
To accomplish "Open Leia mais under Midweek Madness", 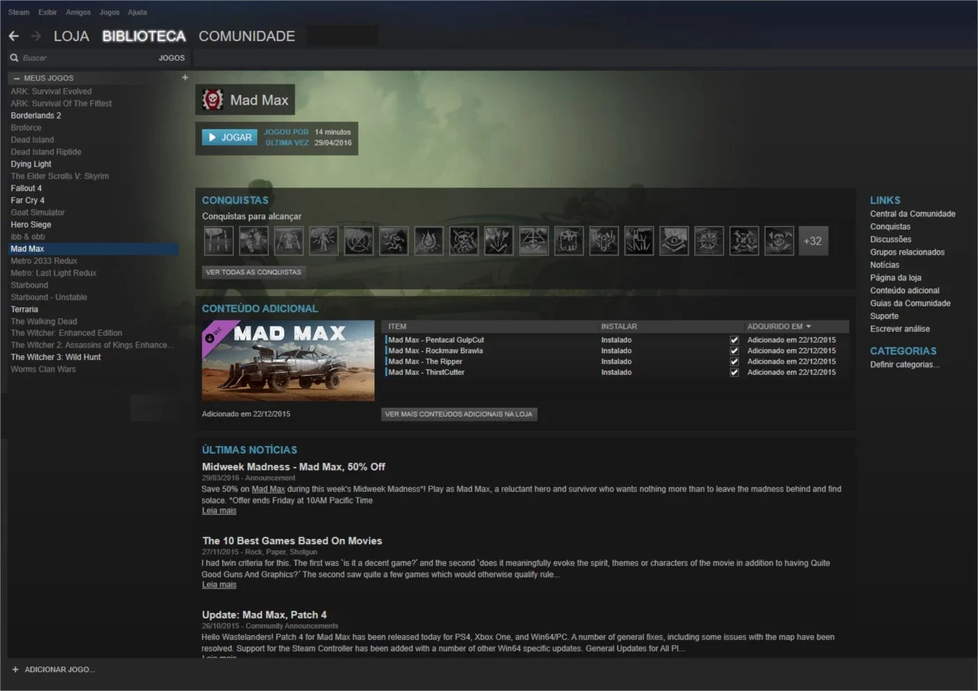I will (219, 511).
